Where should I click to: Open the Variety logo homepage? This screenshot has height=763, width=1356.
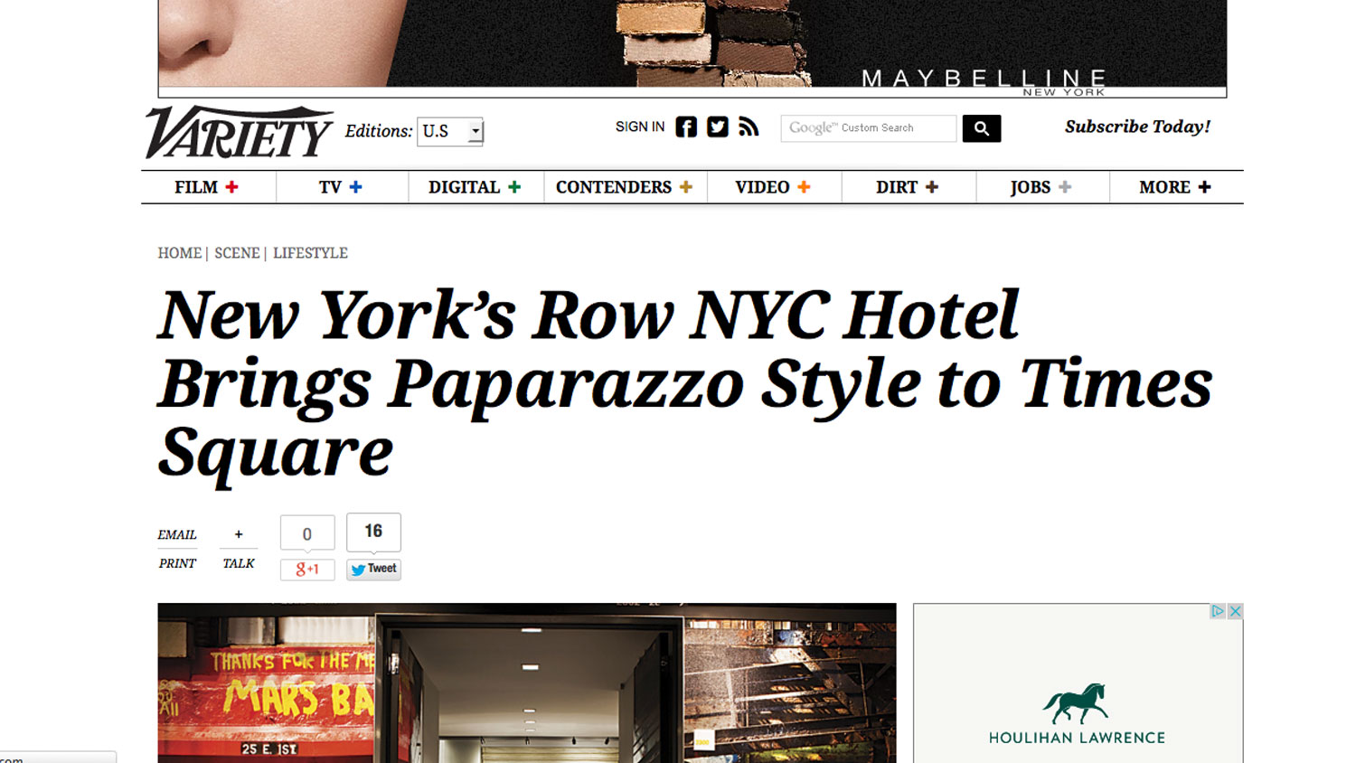(239, 132)
